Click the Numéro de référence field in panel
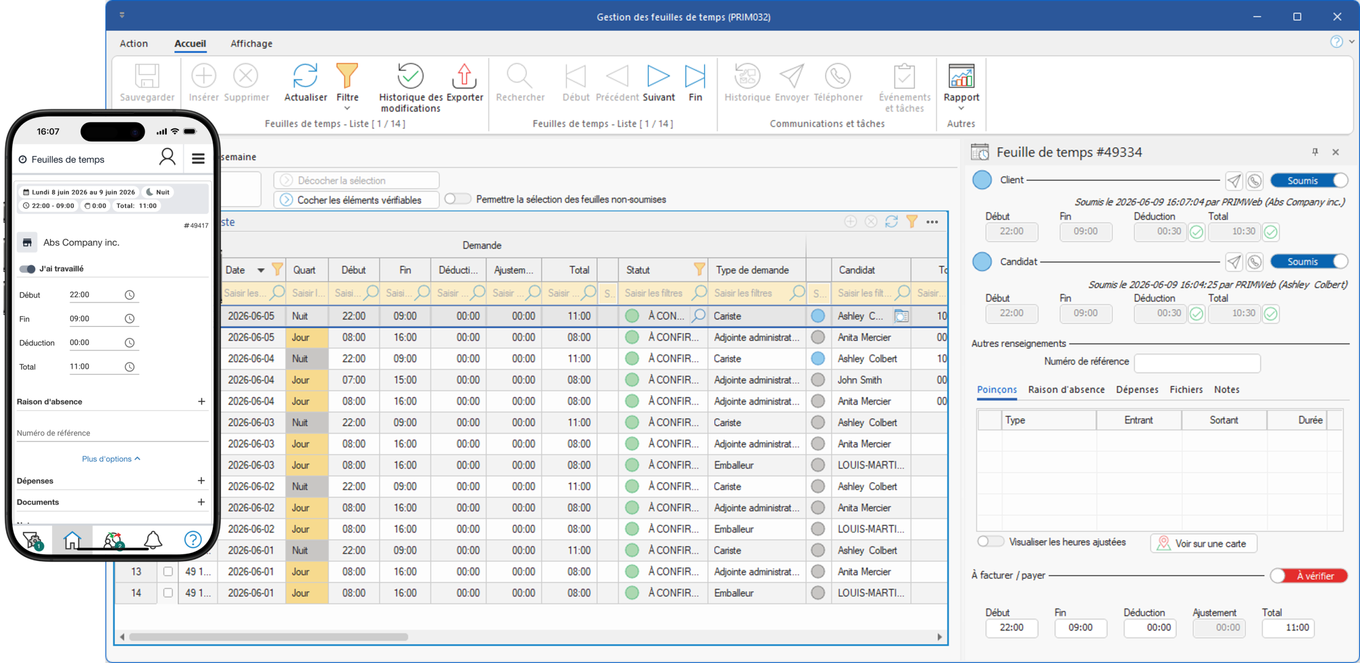This screenshot has height=663, width=1360. pyautogui.click(x=1197, y=363)
